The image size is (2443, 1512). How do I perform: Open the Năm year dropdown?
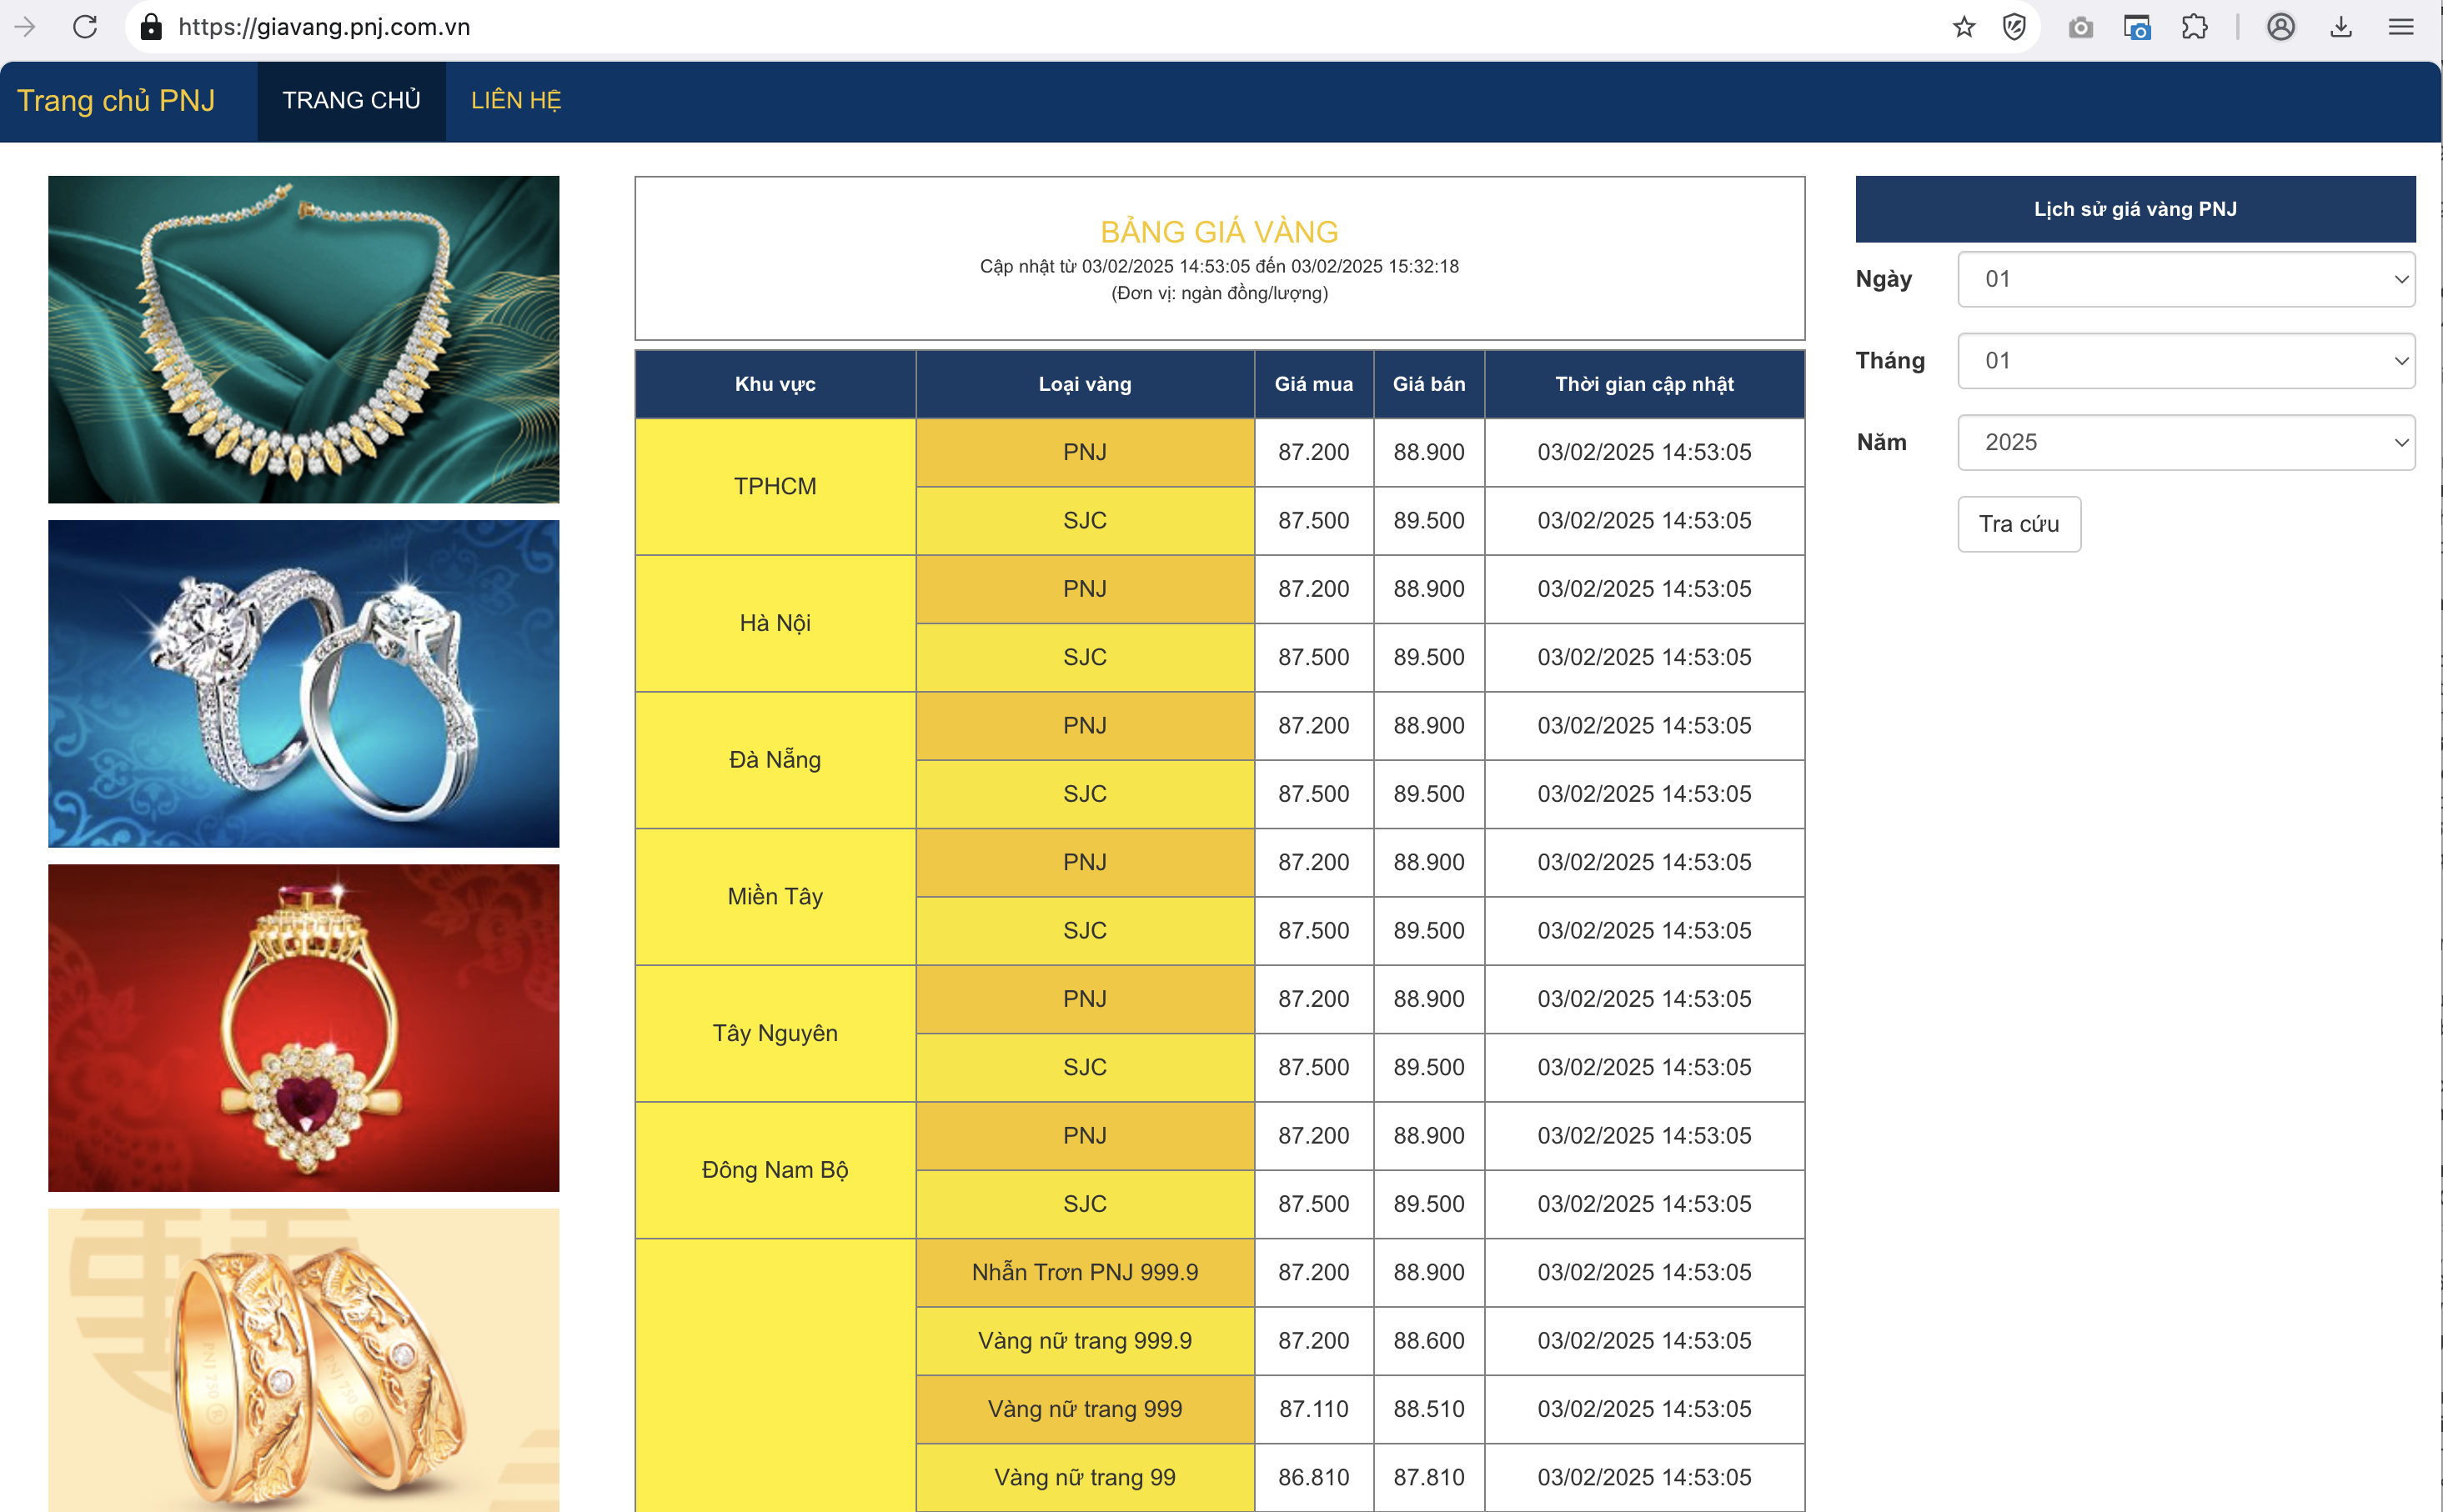(2185, 443)
